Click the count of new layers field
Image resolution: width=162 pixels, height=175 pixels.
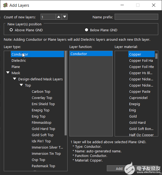coord(48,17)
